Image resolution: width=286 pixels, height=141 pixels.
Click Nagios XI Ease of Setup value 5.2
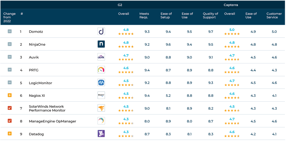pos(168,96)
